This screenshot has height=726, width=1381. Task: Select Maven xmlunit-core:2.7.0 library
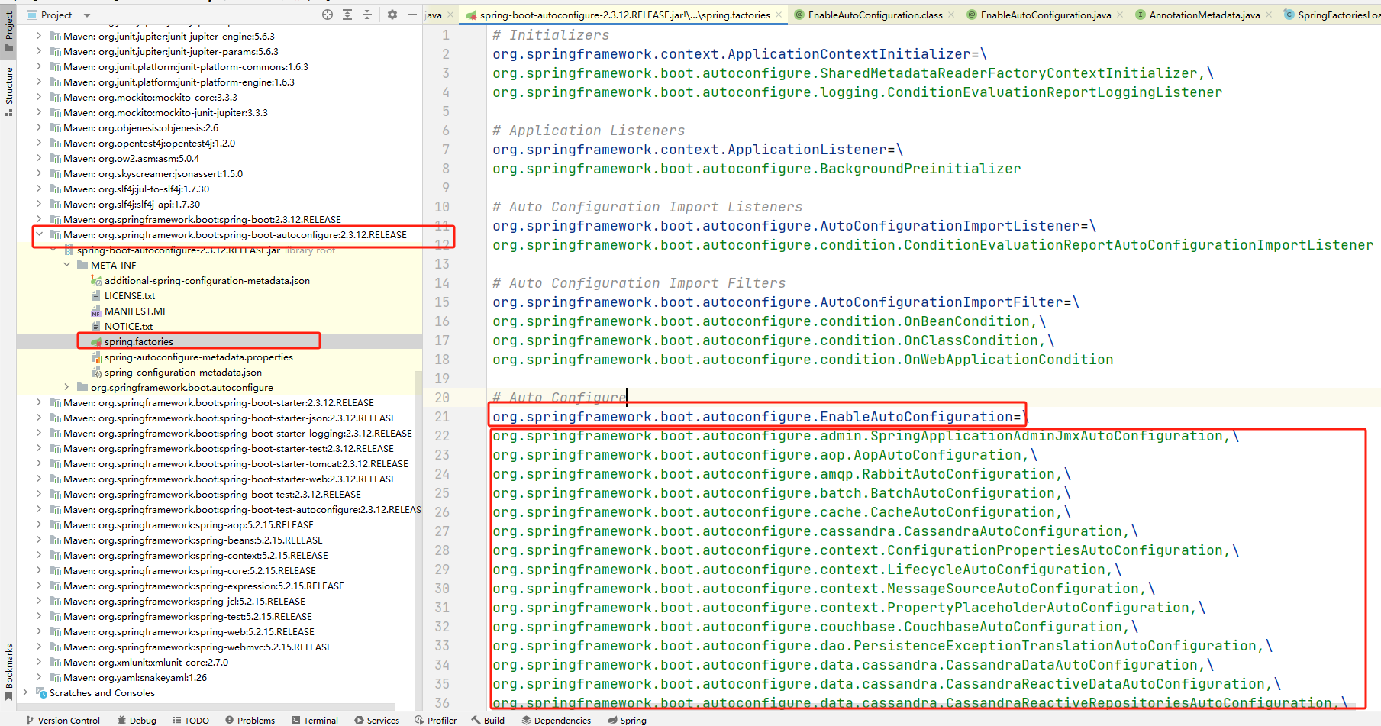[x=146, y=662]
